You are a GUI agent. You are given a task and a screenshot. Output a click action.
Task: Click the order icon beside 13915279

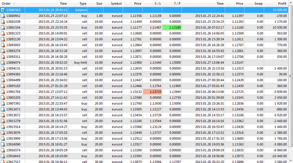[3, 121]
